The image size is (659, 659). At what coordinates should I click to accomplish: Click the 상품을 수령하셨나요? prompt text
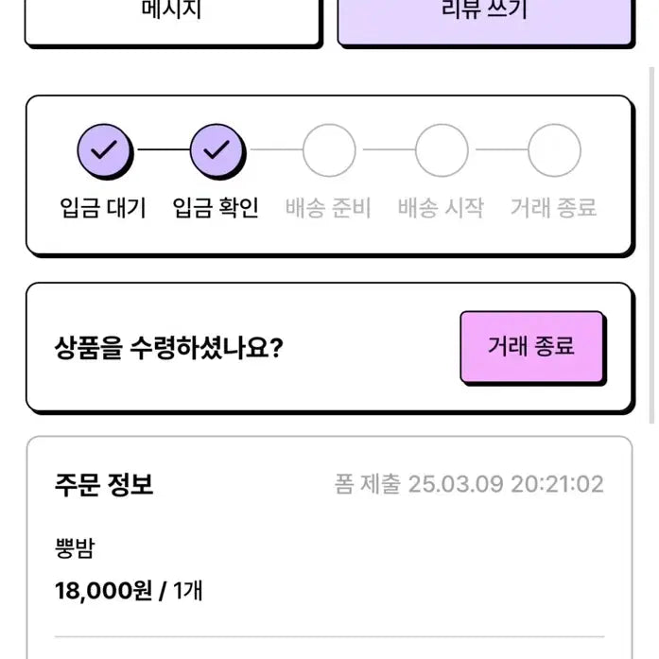coord(169,349)
